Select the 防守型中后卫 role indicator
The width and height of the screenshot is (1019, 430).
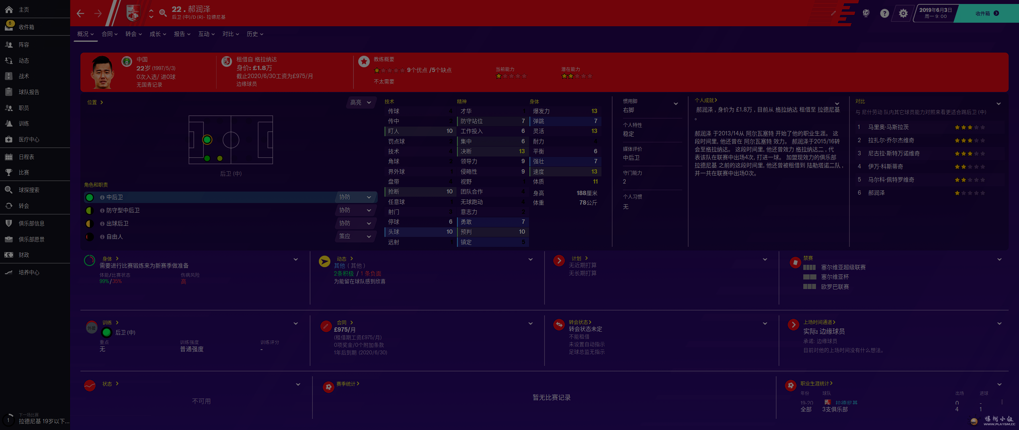pyautogui.click(x=90, y=210)
